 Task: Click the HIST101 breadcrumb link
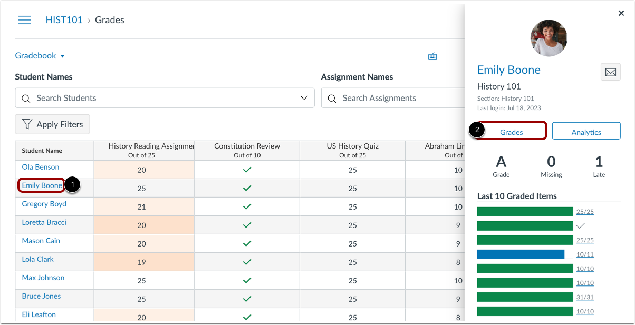click(64, 19)
